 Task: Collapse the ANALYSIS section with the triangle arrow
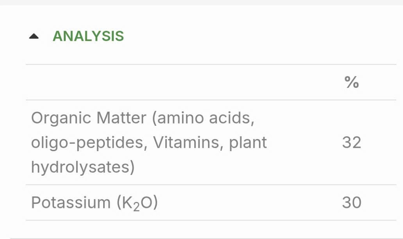(34, 36)
